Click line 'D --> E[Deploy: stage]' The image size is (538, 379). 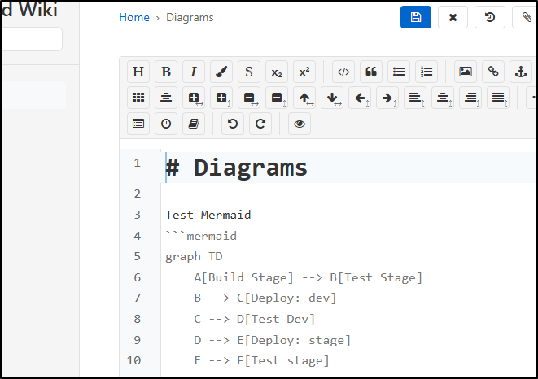272,340
